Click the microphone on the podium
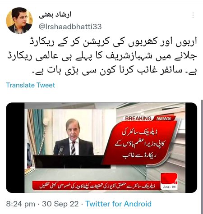 (x=61, y=150)
